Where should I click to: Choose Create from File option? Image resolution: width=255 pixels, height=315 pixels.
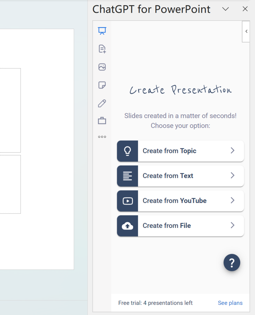click(x=180, y=226)
